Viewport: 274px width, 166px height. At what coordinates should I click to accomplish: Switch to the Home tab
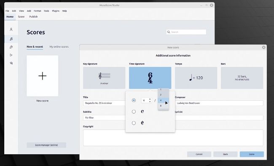[10, 17]
